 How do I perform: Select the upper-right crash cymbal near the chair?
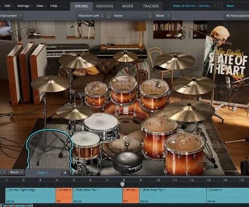(x=175, y=61)
